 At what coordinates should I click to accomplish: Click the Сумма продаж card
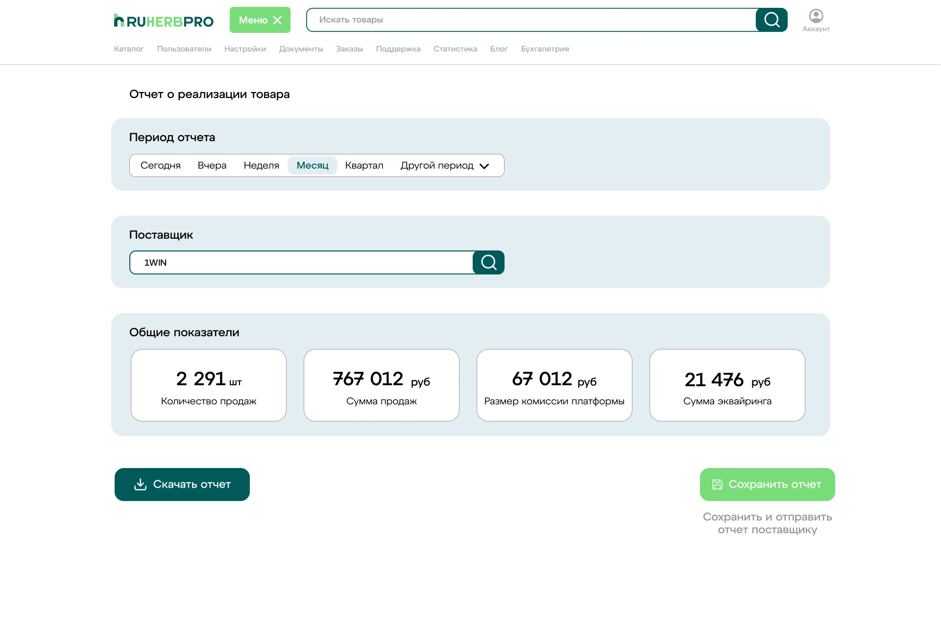(x=382, y=385)
